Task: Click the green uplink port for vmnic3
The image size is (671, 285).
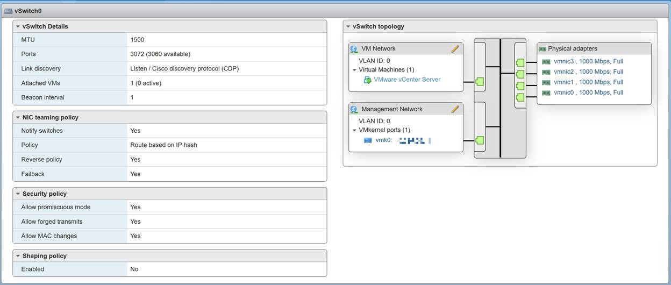Action: pyautogui.click(x=520, y=62)
